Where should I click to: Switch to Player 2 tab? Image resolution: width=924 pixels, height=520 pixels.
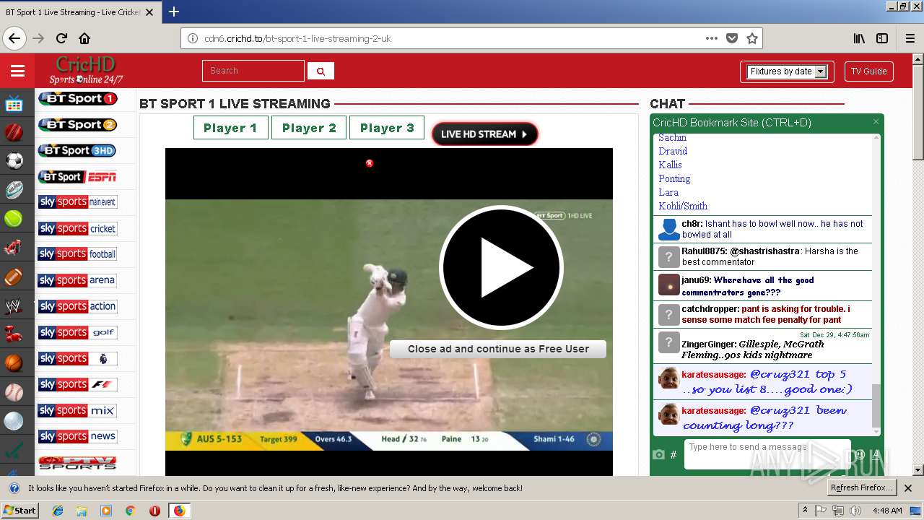(x=309, y=128)
